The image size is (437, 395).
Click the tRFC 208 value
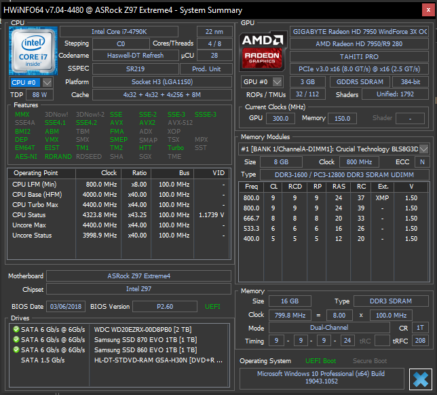pos(420,341)
